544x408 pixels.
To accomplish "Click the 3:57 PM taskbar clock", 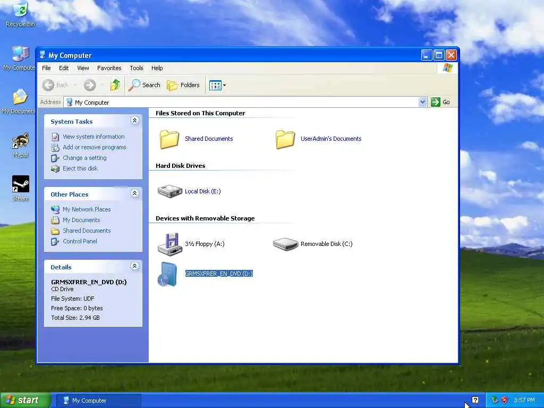I will 524,401.
